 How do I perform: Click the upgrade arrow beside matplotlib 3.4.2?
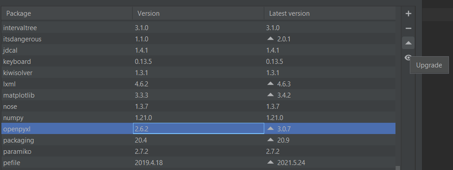click(x=271, y=95)
